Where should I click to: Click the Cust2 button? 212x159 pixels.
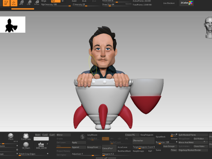[x=45, y=135]
